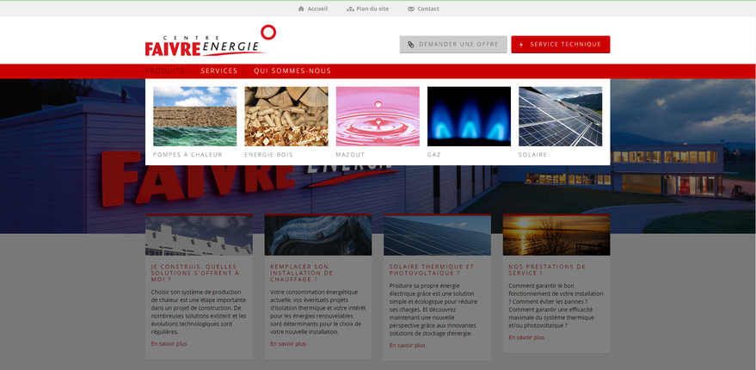
Task: Select the Mazout pink droplet image
Action: [x=378, y=116]
